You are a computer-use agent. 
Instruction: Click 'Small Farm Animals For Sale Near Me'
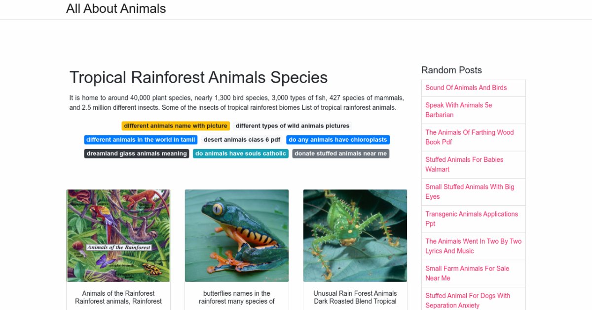(x=467, y=273)
